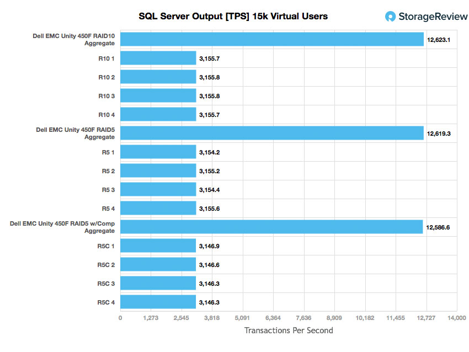The height and width of the screenshot is (352, 469).
Task: Click the R10 3 axis label
Action: [106, 97]
